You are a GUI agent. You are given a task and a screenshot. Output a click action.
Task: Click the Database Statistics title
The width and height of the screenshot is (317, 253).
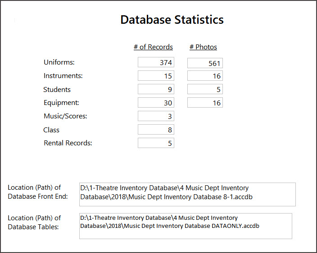click(172, 20)
